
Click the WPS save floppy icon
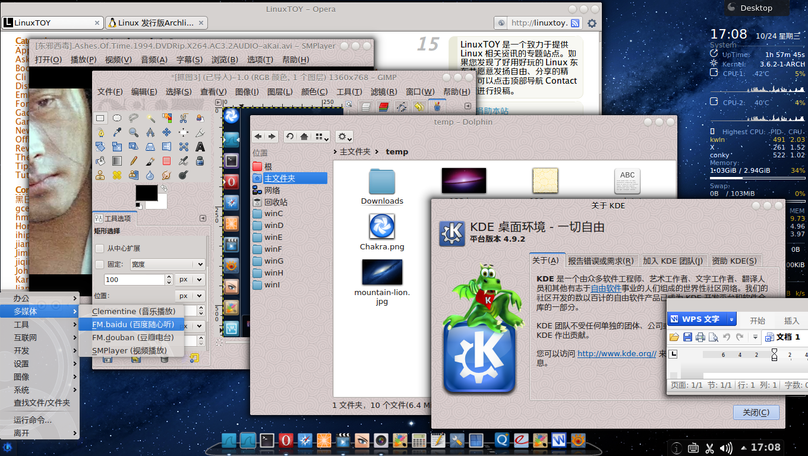point(687,337)
